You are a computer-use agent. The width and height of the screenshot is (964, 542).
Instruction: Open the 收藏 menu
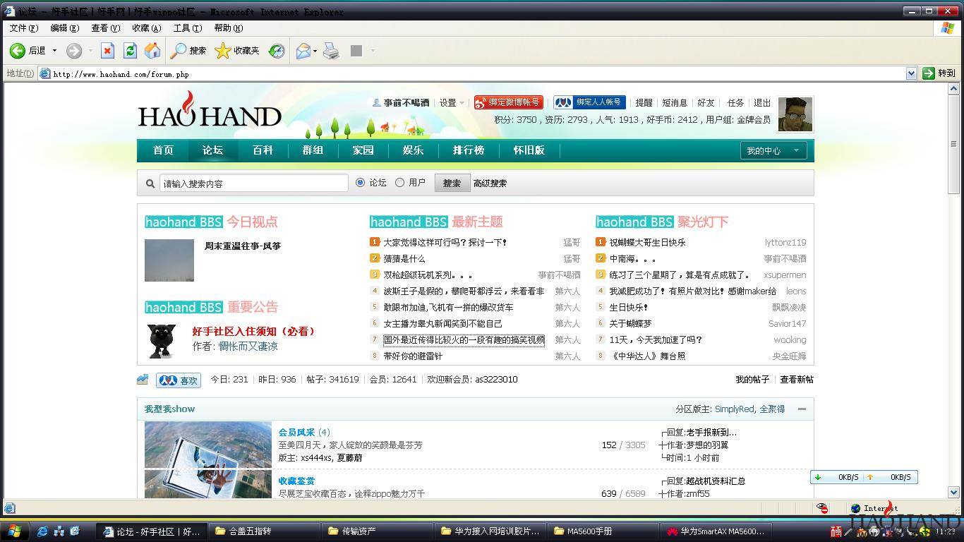pyautogui.click(x=147, y=28)
